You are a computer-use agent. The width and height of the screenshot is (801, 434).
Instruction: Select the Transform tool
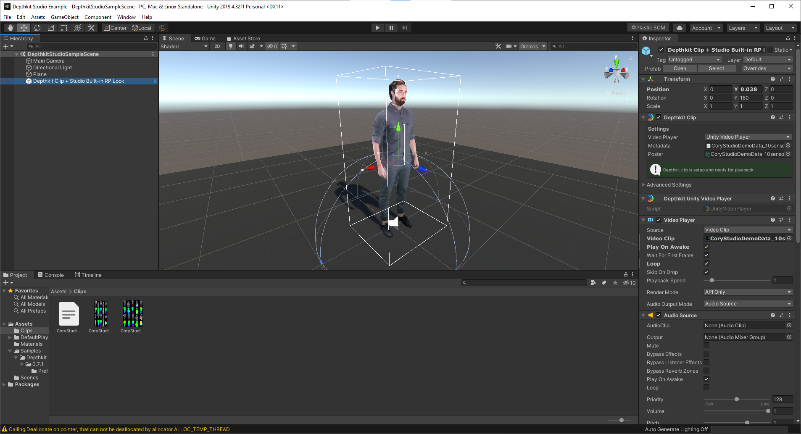click(78, 28)
